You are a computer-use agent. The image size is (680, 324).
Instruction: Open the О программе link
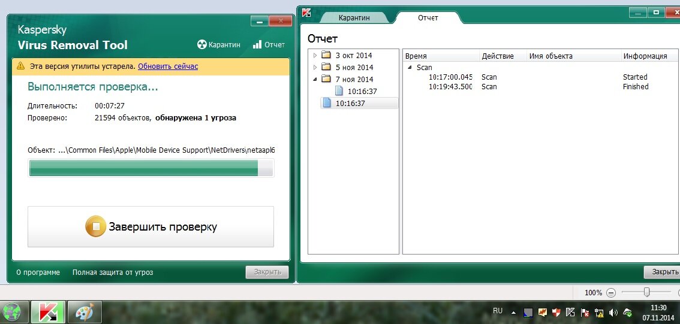[x=38, y=272]
